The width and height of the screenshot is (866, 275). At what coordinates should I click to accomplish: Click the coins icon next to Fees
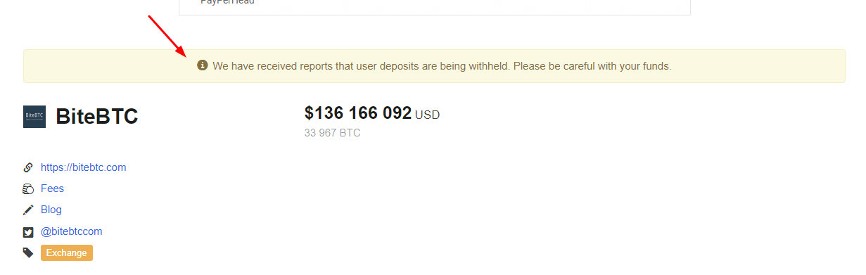[x=28, y=188]
